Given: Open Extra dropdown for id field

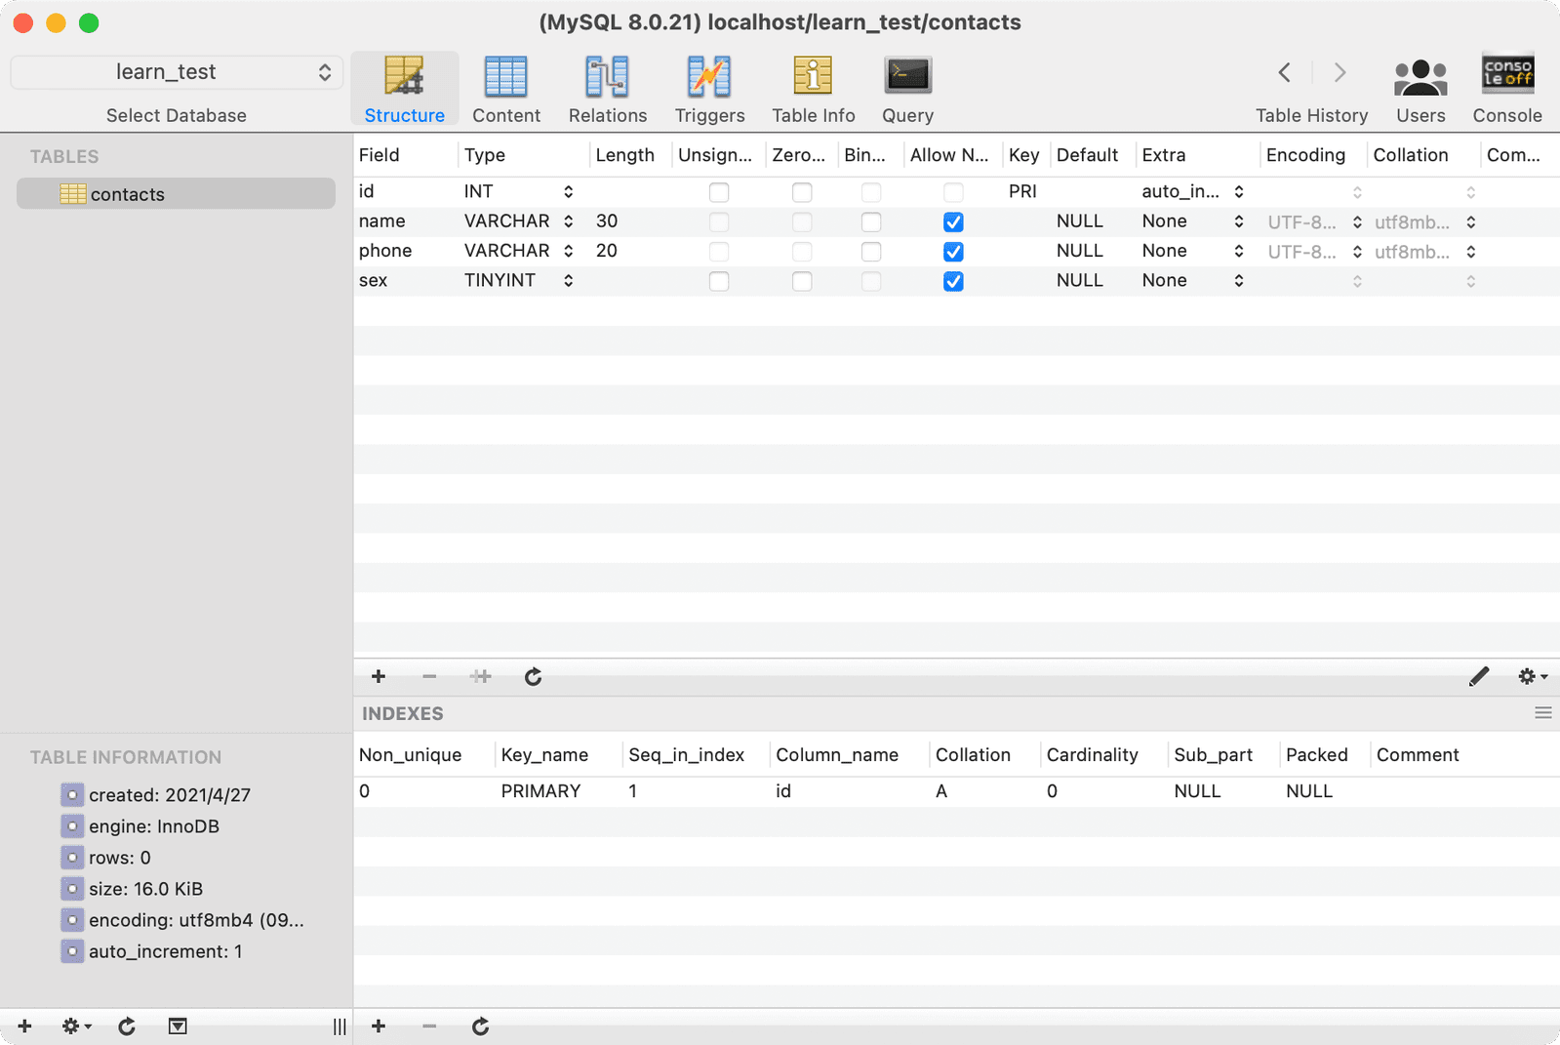Looking at the screenshot, I should pos(1238,192).
